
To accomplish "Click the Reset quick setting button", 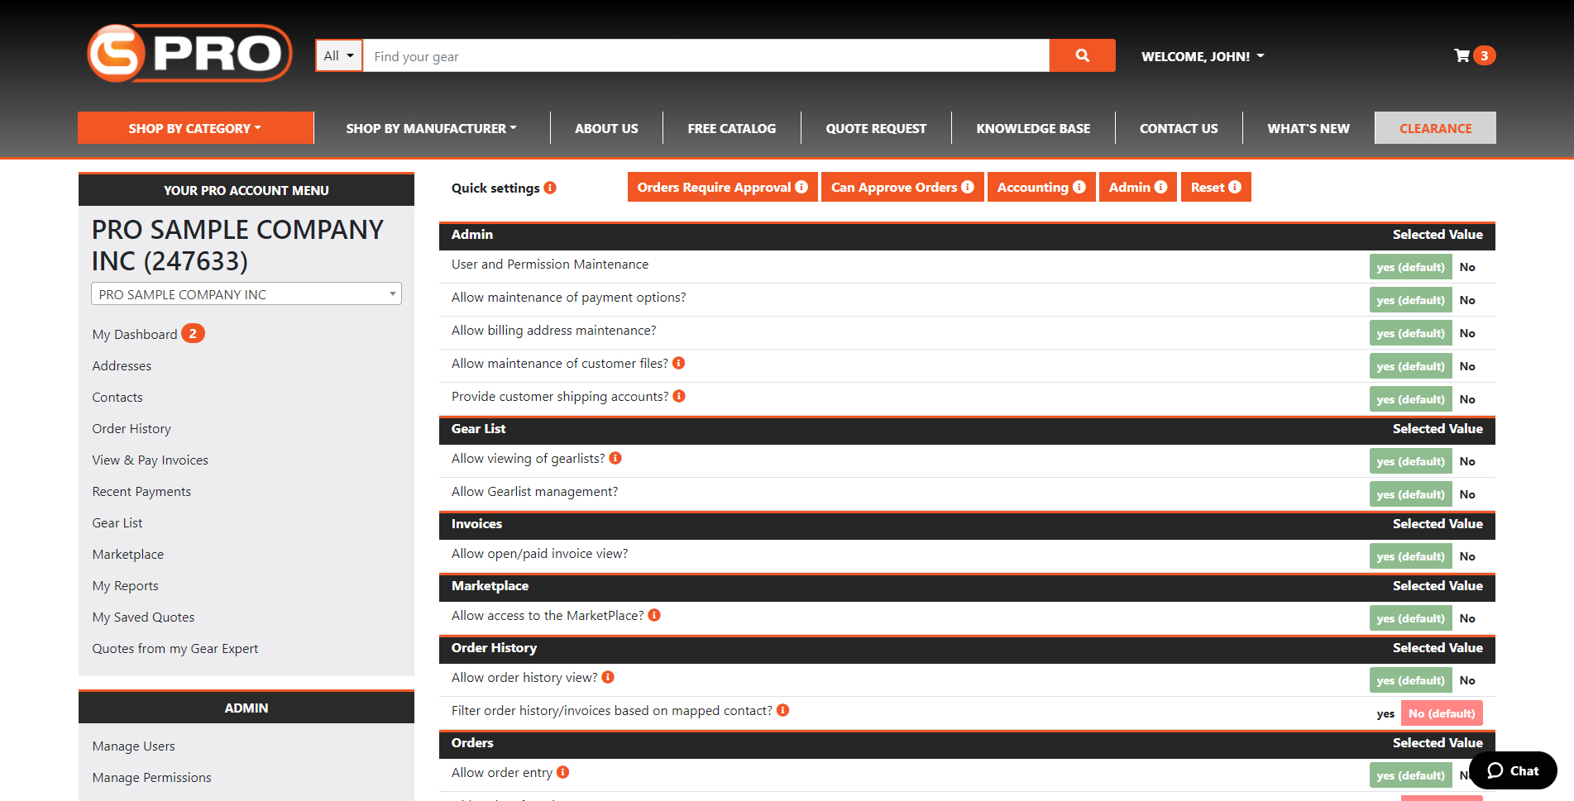I will click(x=1216, y=187).
